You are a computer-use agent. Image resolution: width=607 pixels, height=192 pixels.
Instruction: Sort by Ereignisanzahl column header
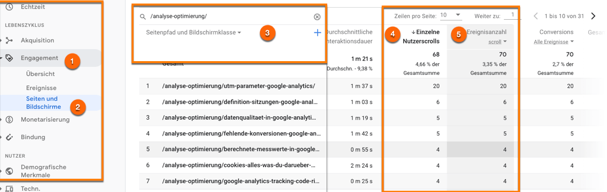click(487, 32)
